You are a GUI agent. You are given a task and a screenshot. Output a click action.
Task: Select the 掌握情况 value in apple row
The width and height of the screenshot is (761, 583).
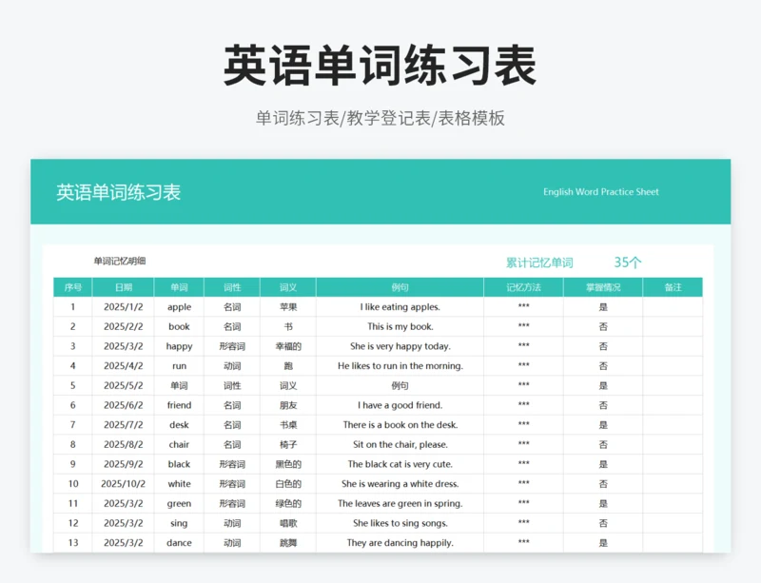[x=603, y=307]
